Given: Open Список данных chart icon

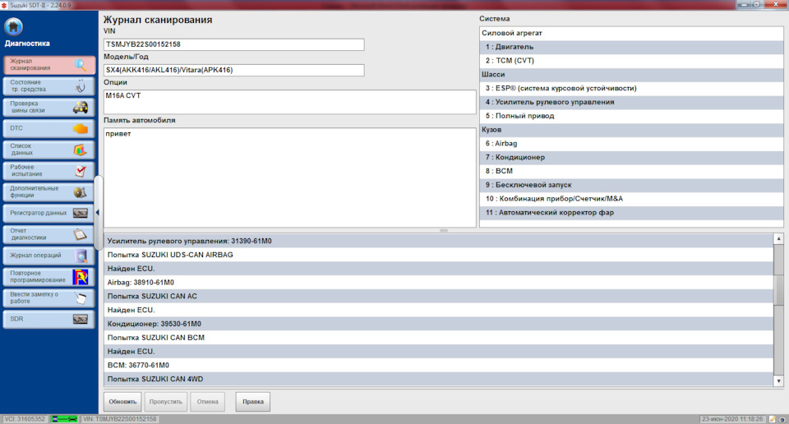Looking at the screenshot, I should pyautogui.click(x=81, y=150).
